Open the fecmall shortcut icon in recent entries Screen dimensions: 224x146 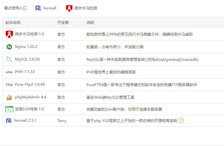click(38, 8)
